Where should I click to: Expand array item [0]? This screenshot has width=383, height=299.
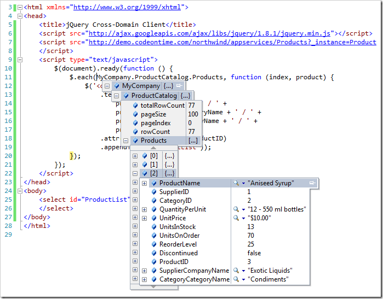click(135, 156)
